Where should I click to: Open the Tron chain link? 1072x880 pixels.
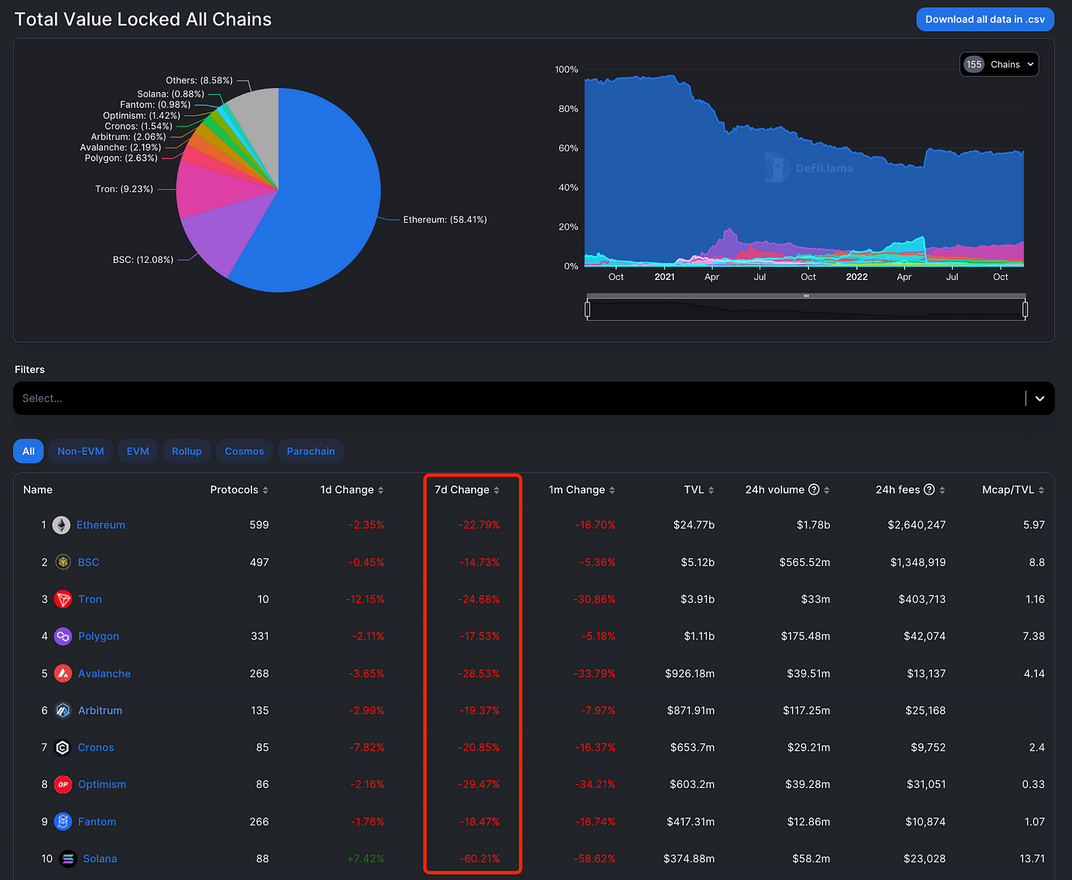point(90,599)
